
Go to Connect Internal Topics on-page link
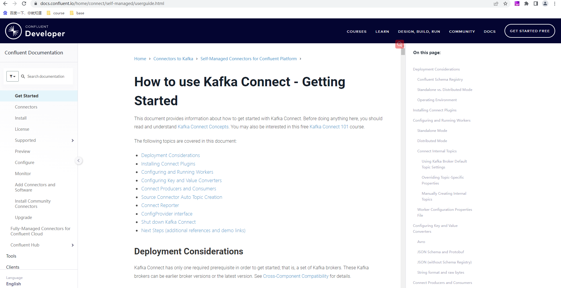[437, 151]
